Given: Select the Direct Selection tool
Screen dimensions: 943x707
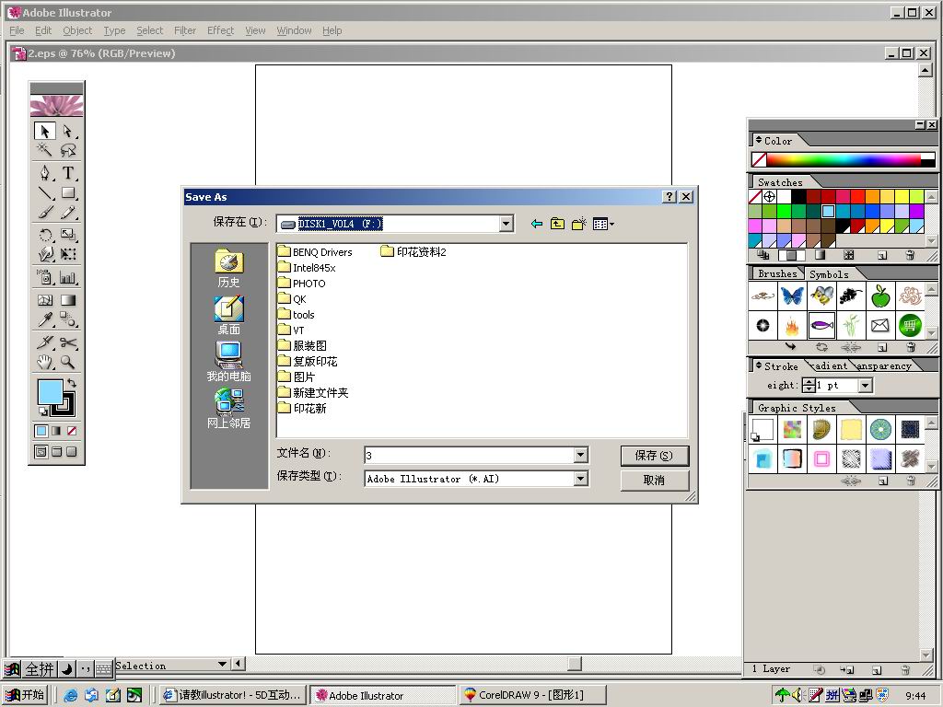Looking at the screenshot, I should click(68, 131).
